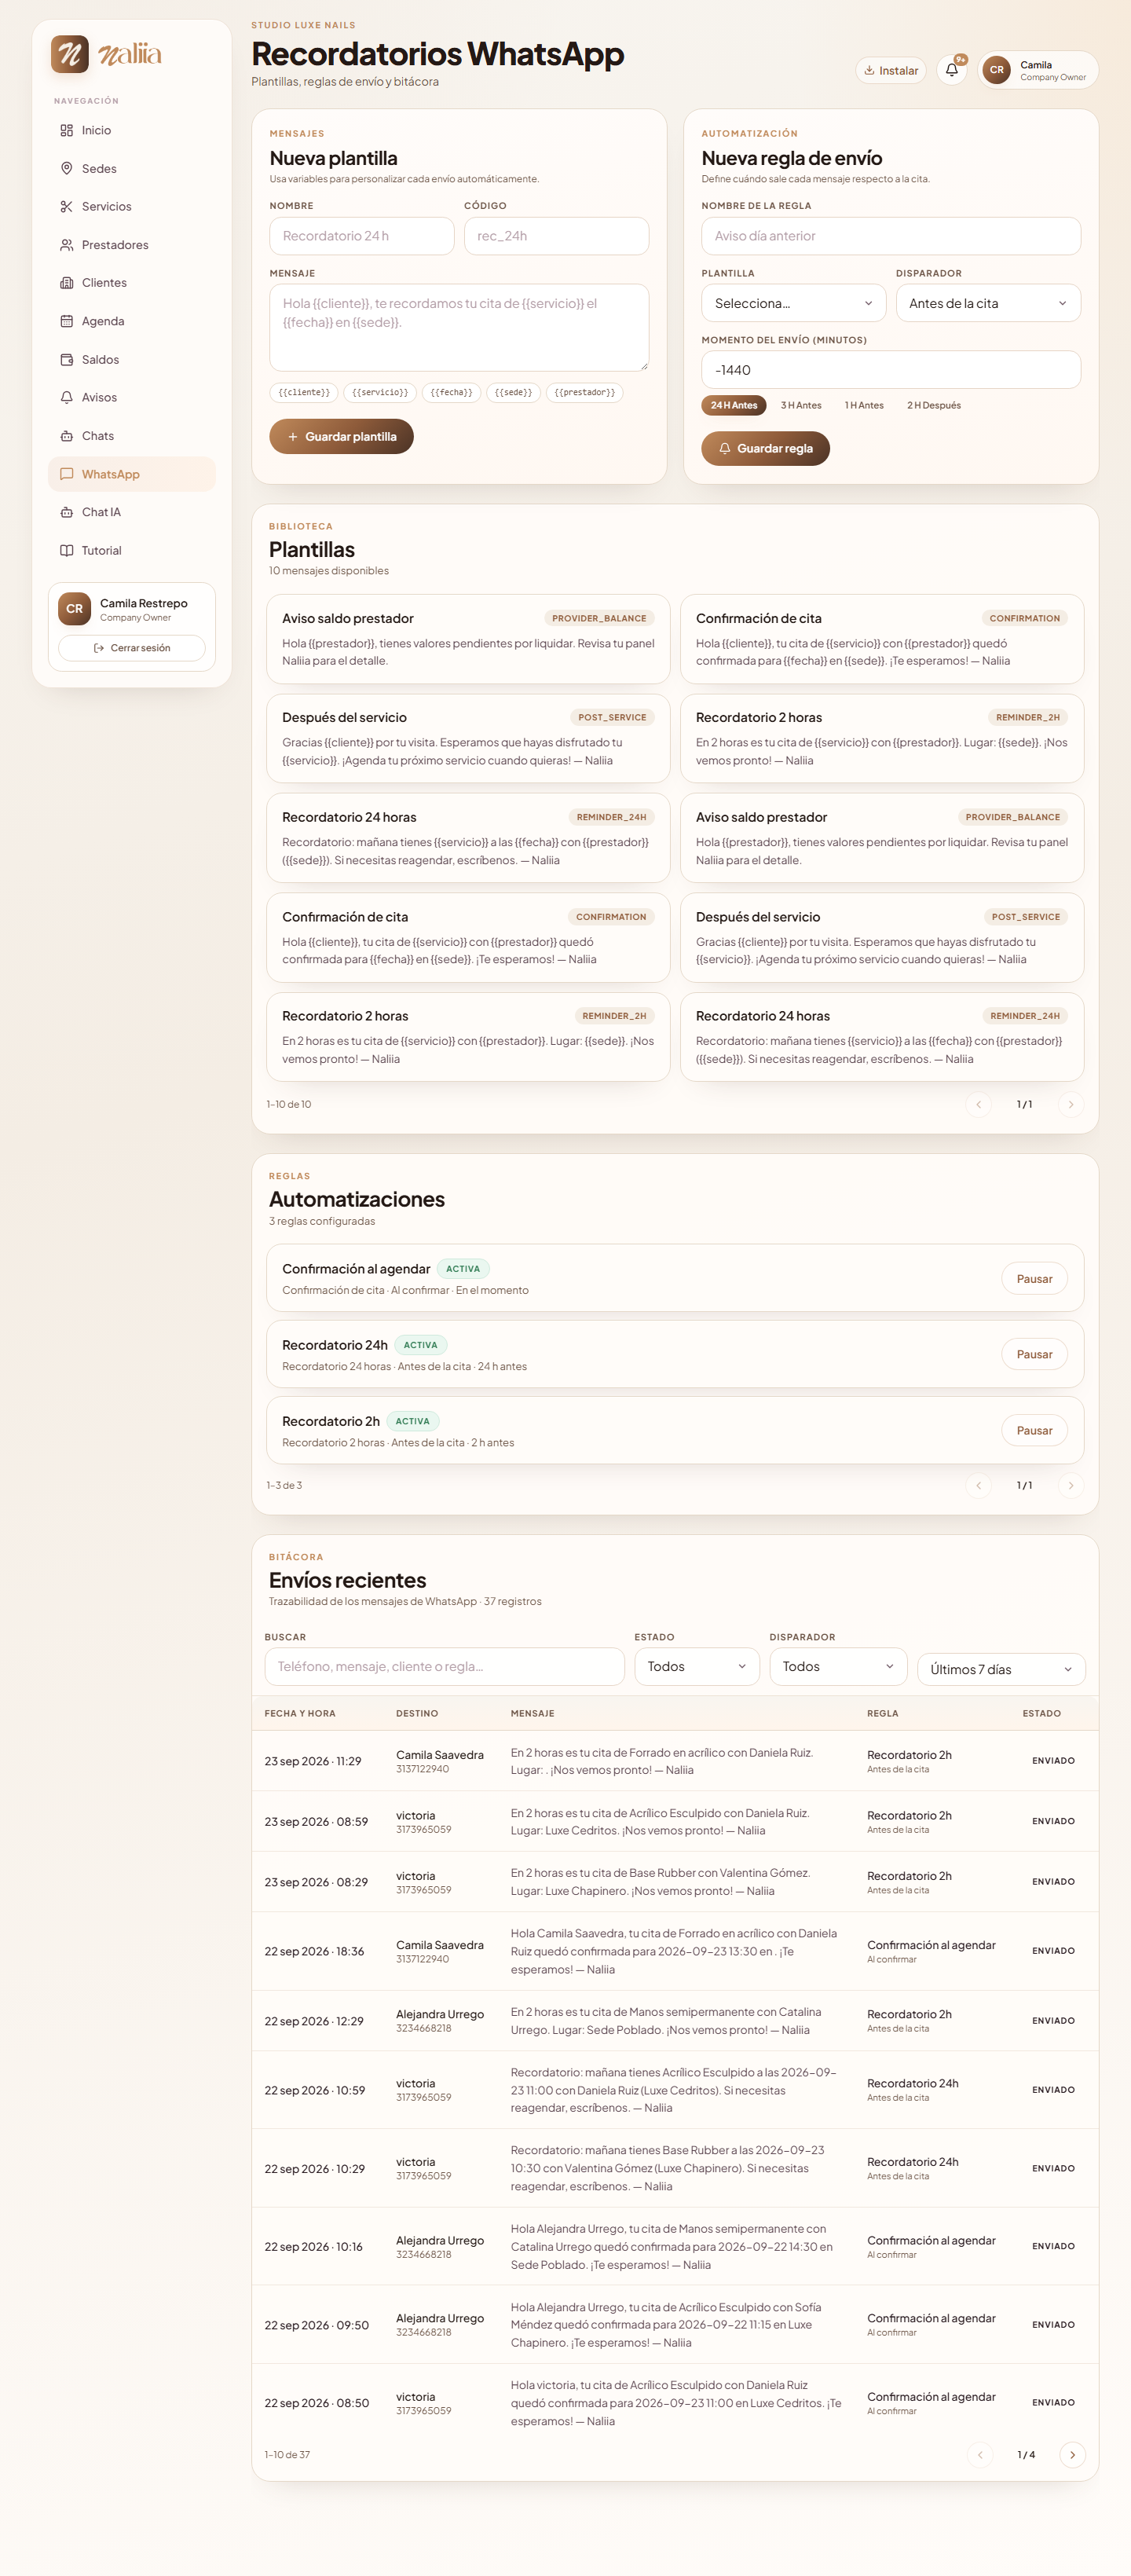Viewport: 1131px width, 2576px height.
Task: Click next page arrow in Plantillas library
Action: (1071, 1104)
